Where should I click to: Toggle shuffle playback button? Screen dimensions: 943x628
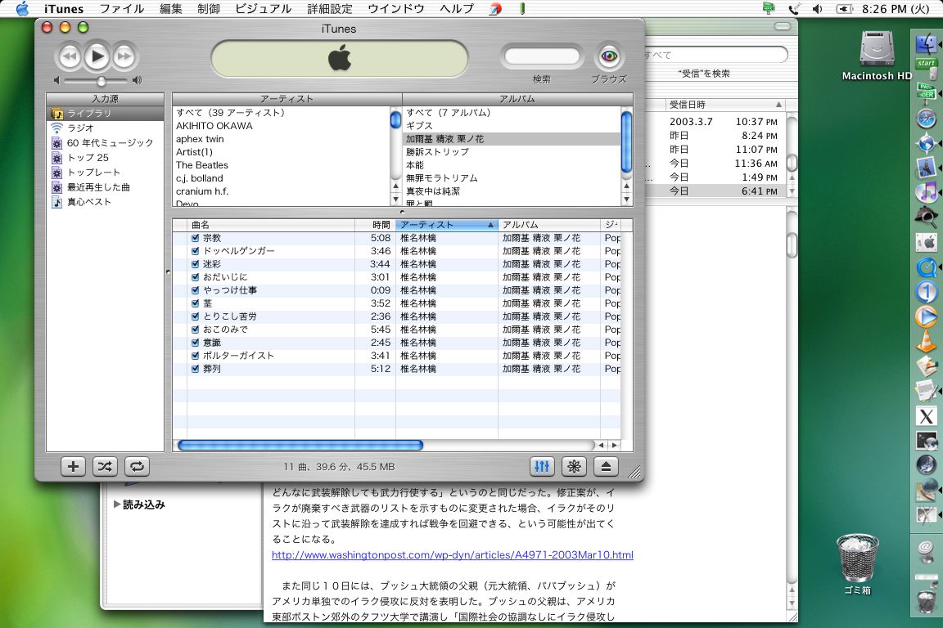tap(105, 467)
